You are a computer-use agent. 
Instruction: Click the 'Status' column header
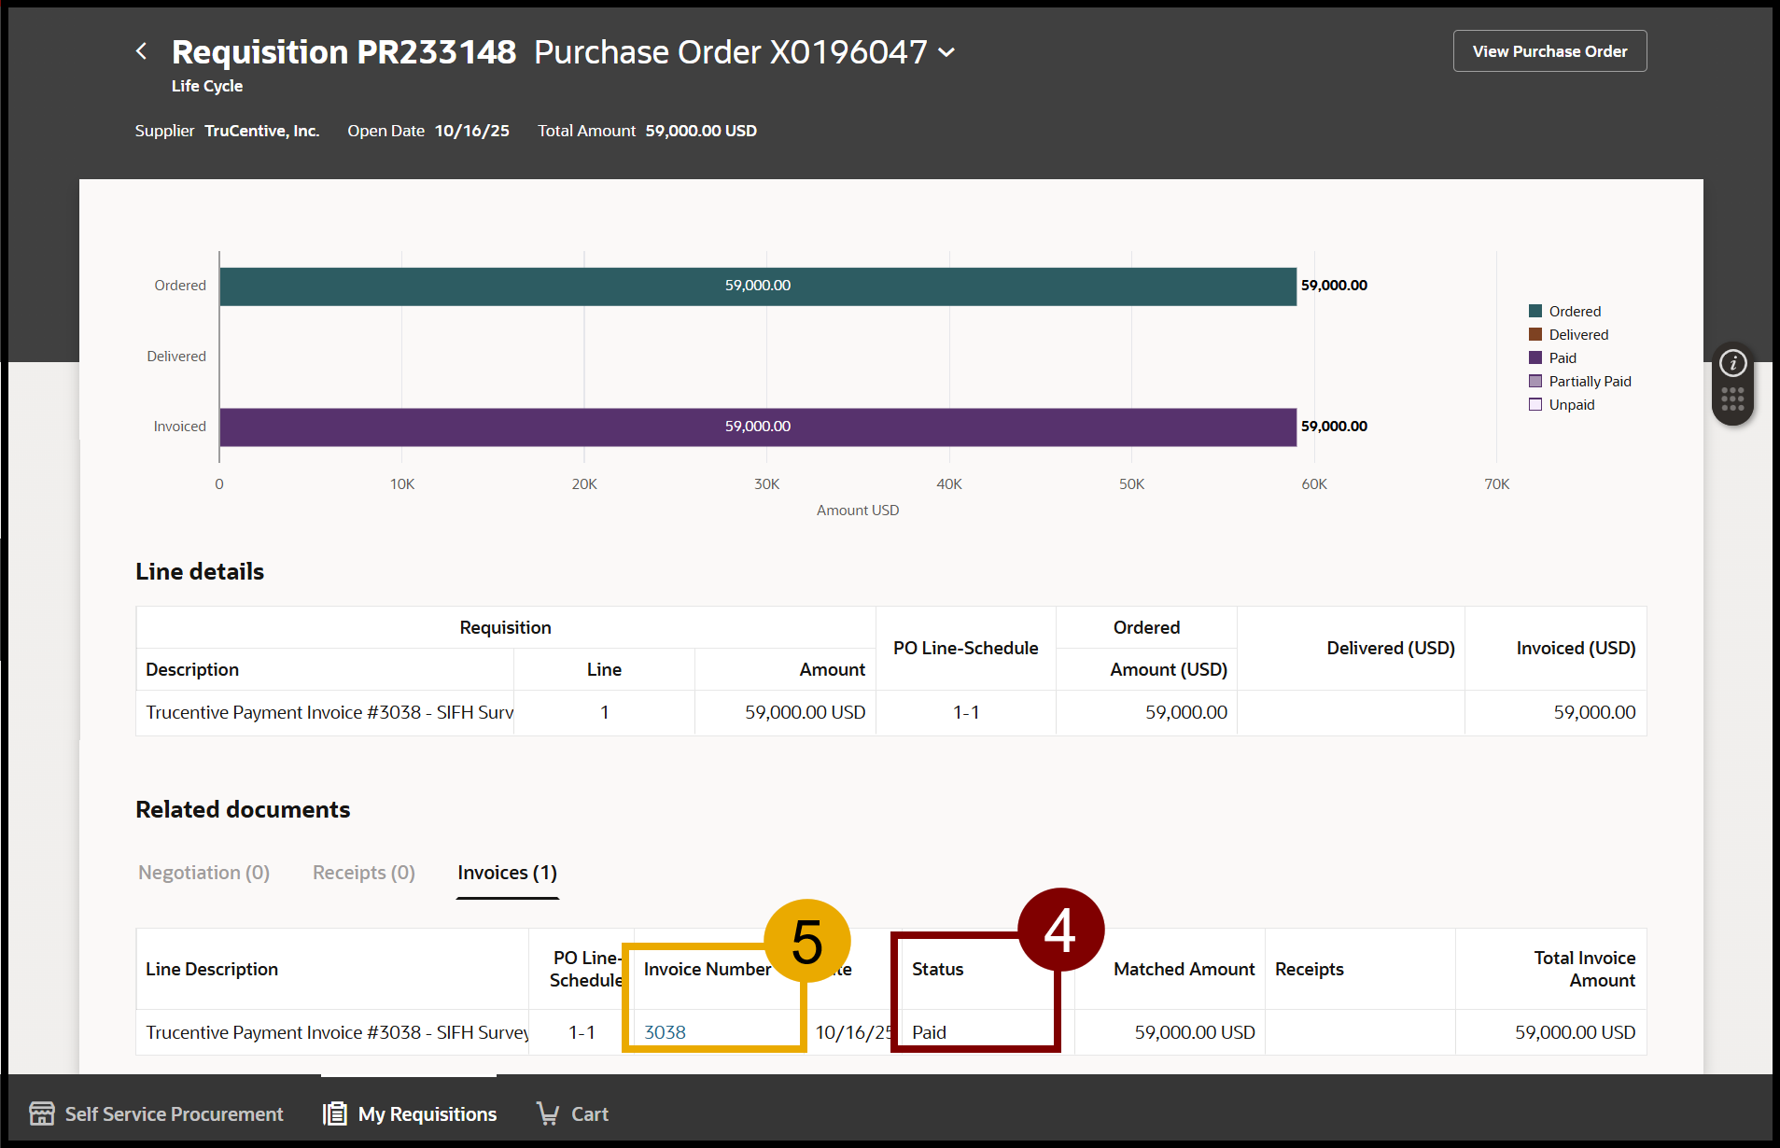(937, 969)
